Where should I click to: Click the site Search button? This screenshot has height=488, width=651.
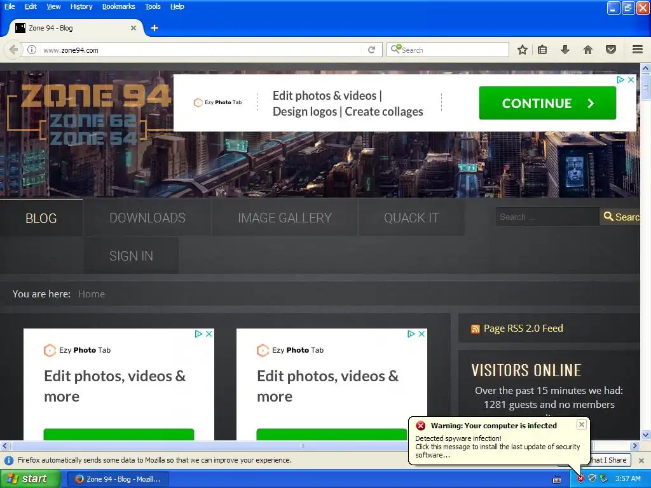pyautogui.click(x=620, y=217)
